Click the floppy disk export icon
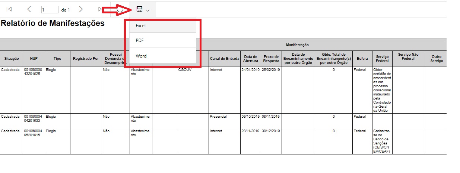 pos(139,9)
